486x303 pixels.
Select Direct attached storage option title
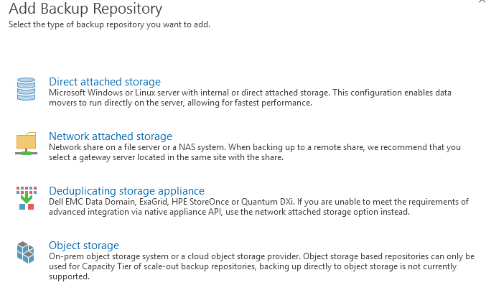point(105,82)
